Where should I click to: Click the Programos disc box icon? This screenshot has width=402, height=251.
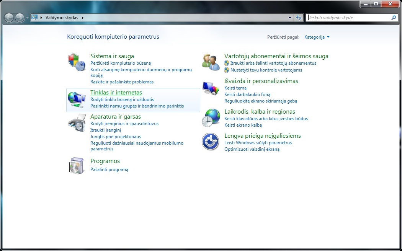77,165
